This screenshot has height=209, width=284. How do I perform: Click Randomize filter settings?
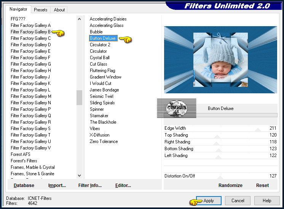230,185
